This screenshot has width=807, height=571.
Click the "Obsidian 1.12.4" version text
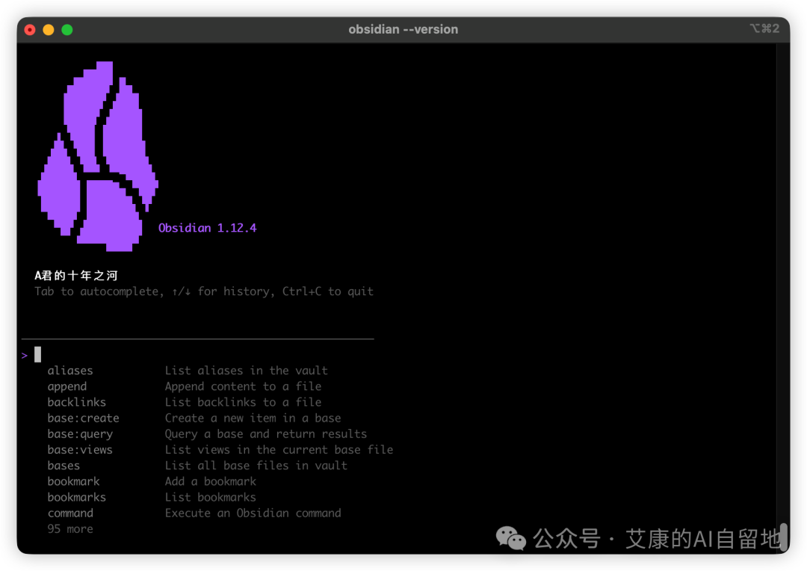[207, 227]
